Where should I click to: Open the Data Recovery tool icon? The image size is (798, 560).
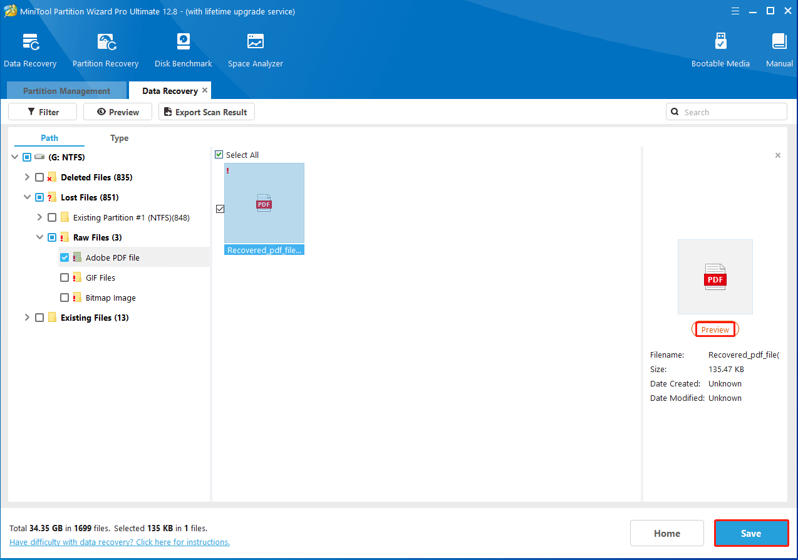30,43
